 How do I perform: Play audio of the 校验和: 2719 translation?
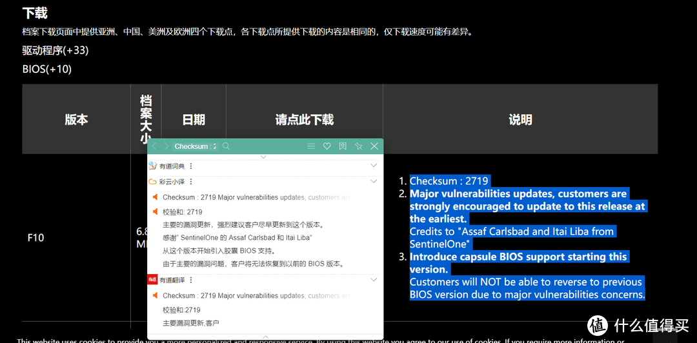click(x=156, y=212)
